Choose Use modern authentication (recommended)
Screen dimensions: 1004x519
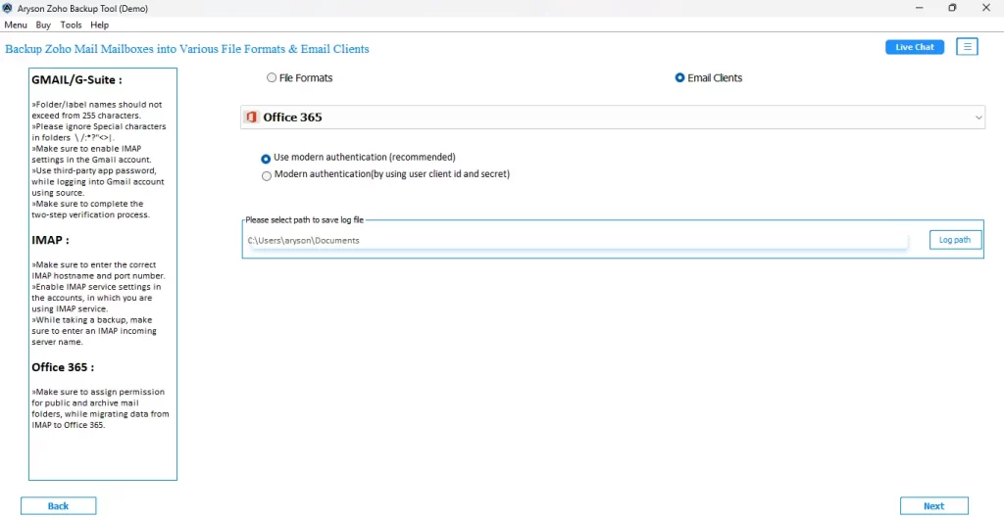click(x=266, y=160)
